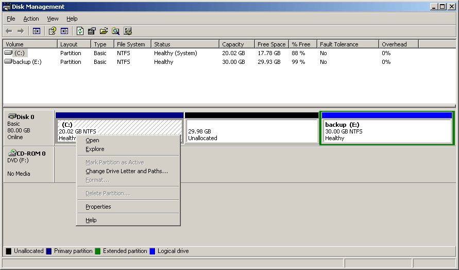Open the View menu
Screen dimensions: 459x270
pyautogui.click(x=53, y=19)
